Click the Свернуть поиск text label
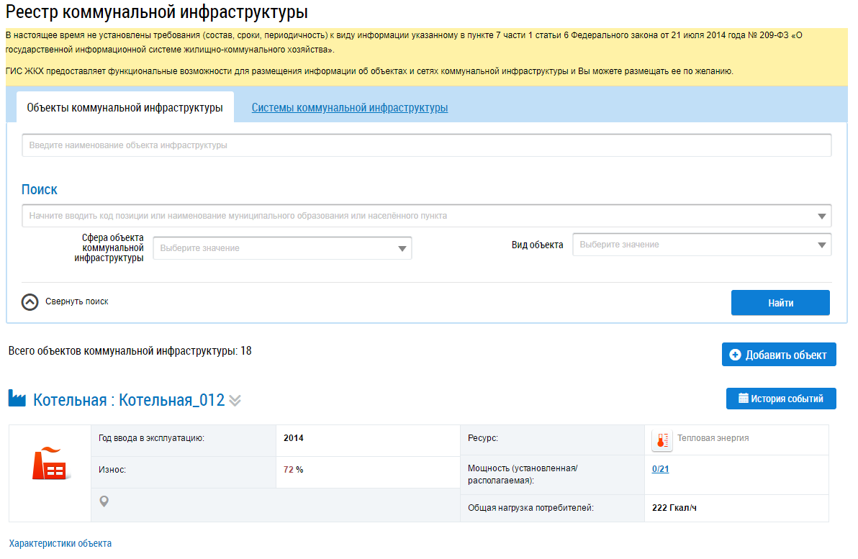This screenshot has height=559, width=858. coord(77,302)
